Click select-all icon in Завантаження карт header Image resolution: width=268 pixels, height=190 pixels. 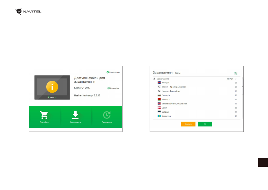tap(236, 73)
